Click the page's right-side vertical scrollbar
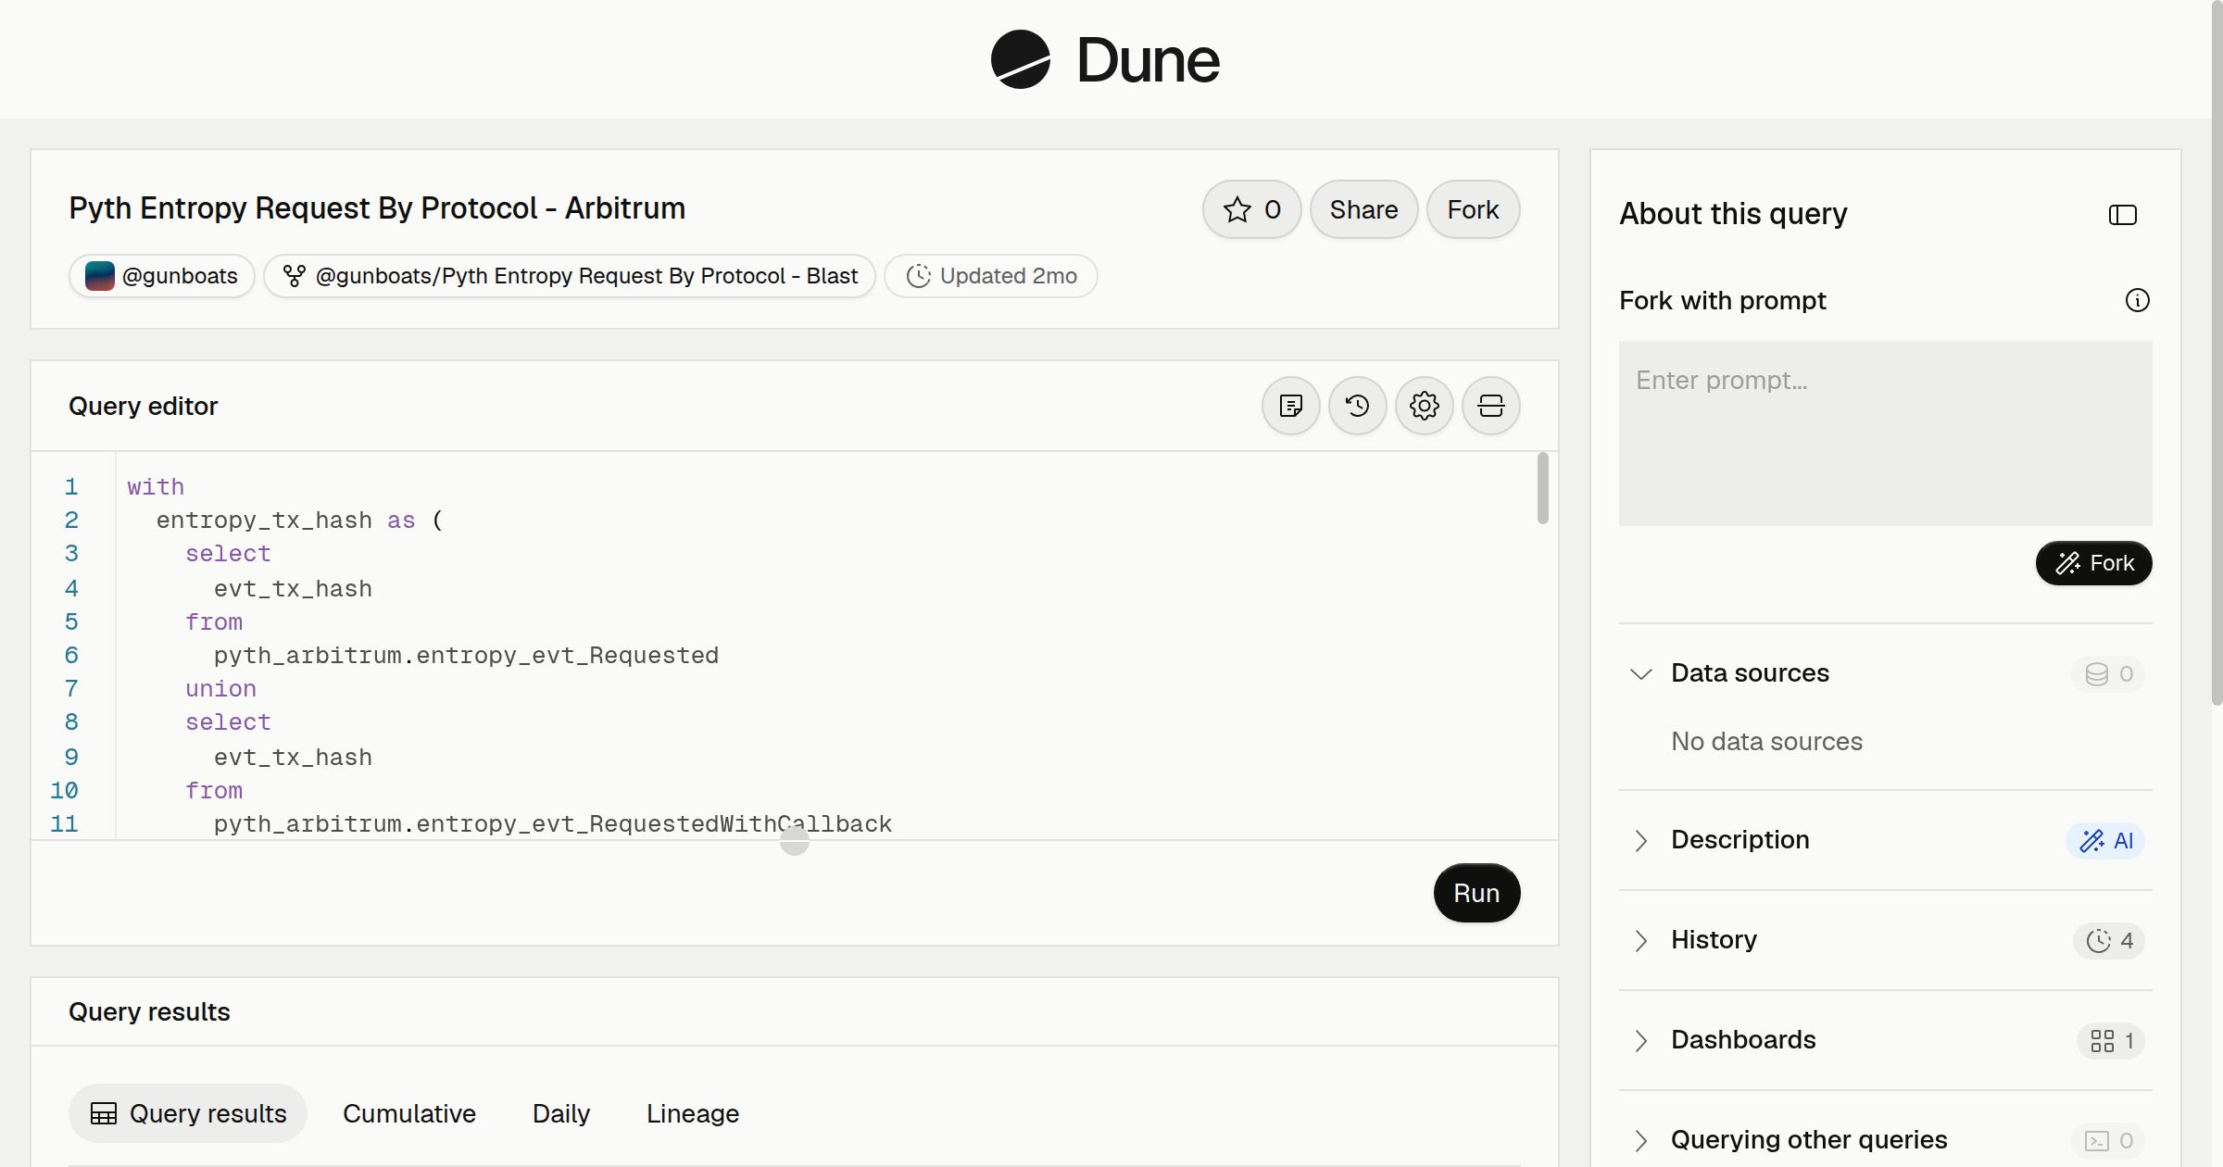 [2217, 352]
